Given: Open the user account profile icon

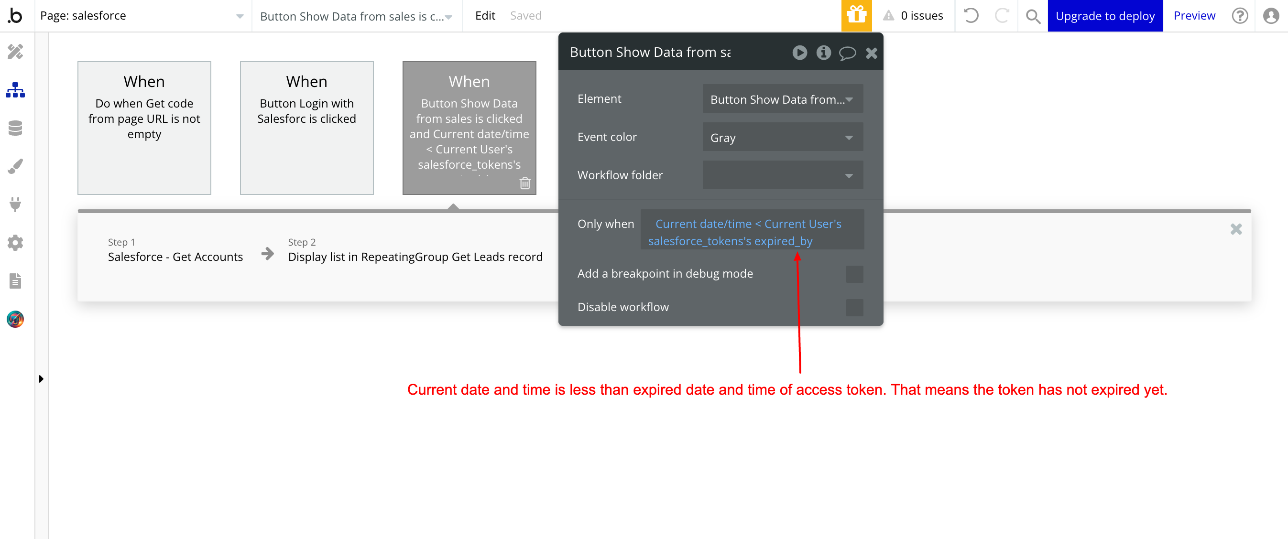Looking at the screenshot, I should coord(1270,16).
